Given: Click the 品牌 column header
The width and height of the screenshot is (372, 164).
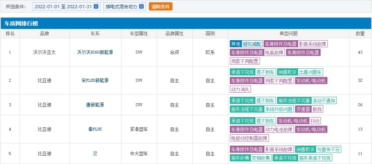Looking at the screenshot, I should click(45, 34).
